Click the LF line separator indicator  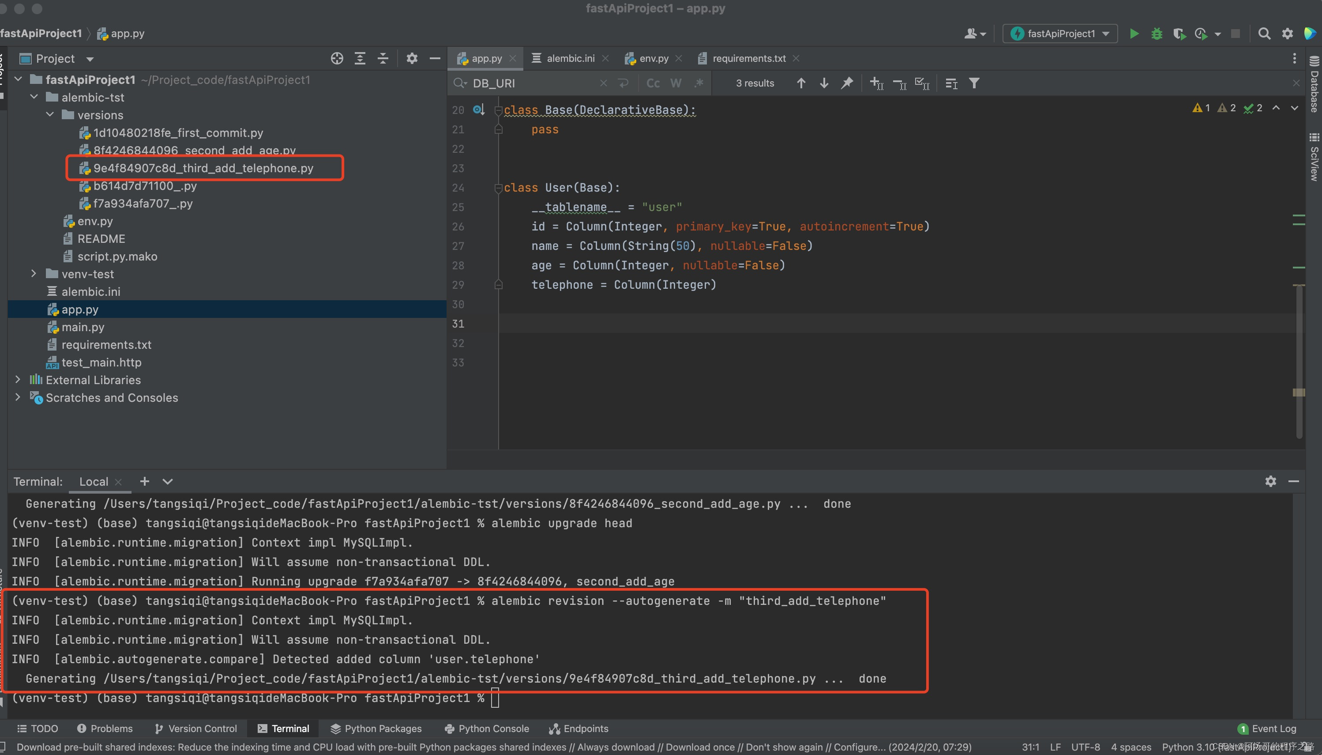pos(1055,747)
